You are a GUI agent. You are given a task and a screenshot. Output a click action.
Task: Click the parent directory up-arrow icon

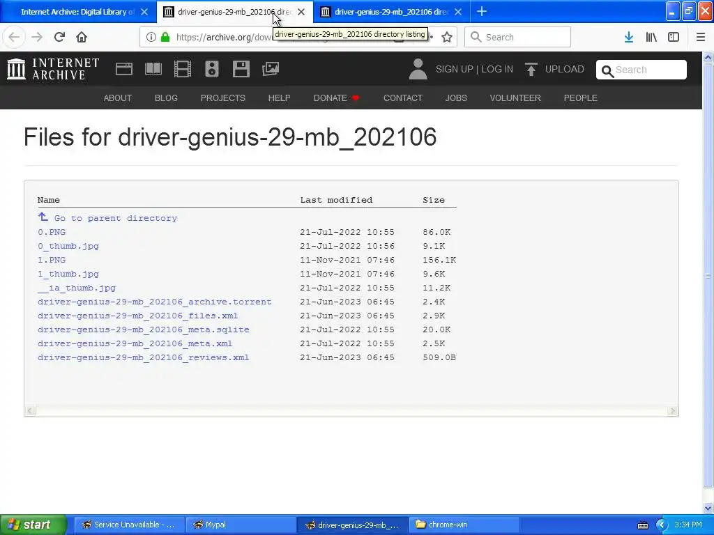[x=43, y=217]
